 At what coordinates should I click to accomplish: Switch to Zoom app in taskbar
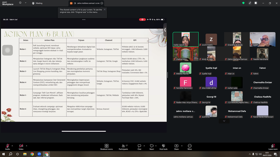coord(39,154)
